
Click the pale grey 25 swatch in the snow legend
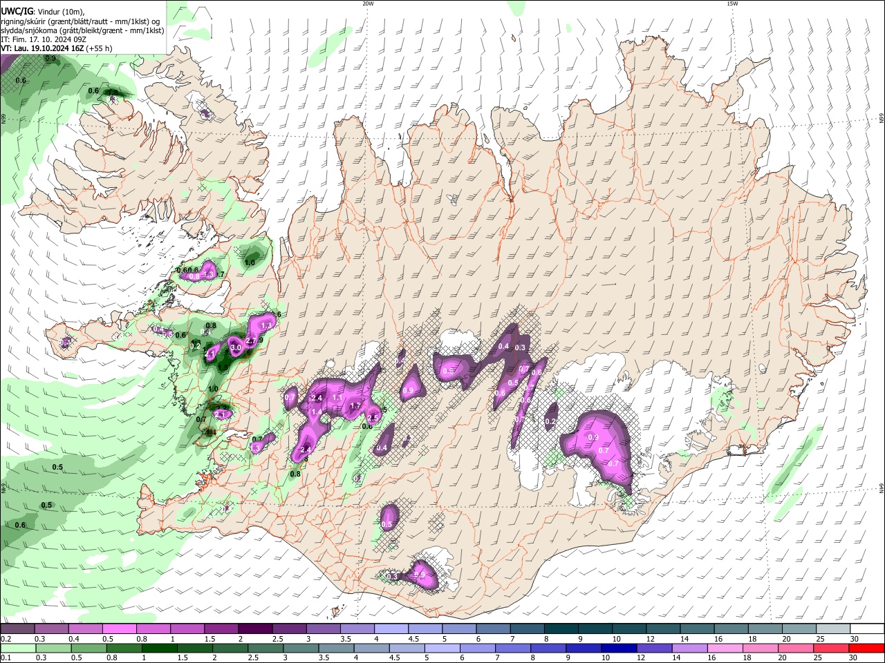[832, 629]
